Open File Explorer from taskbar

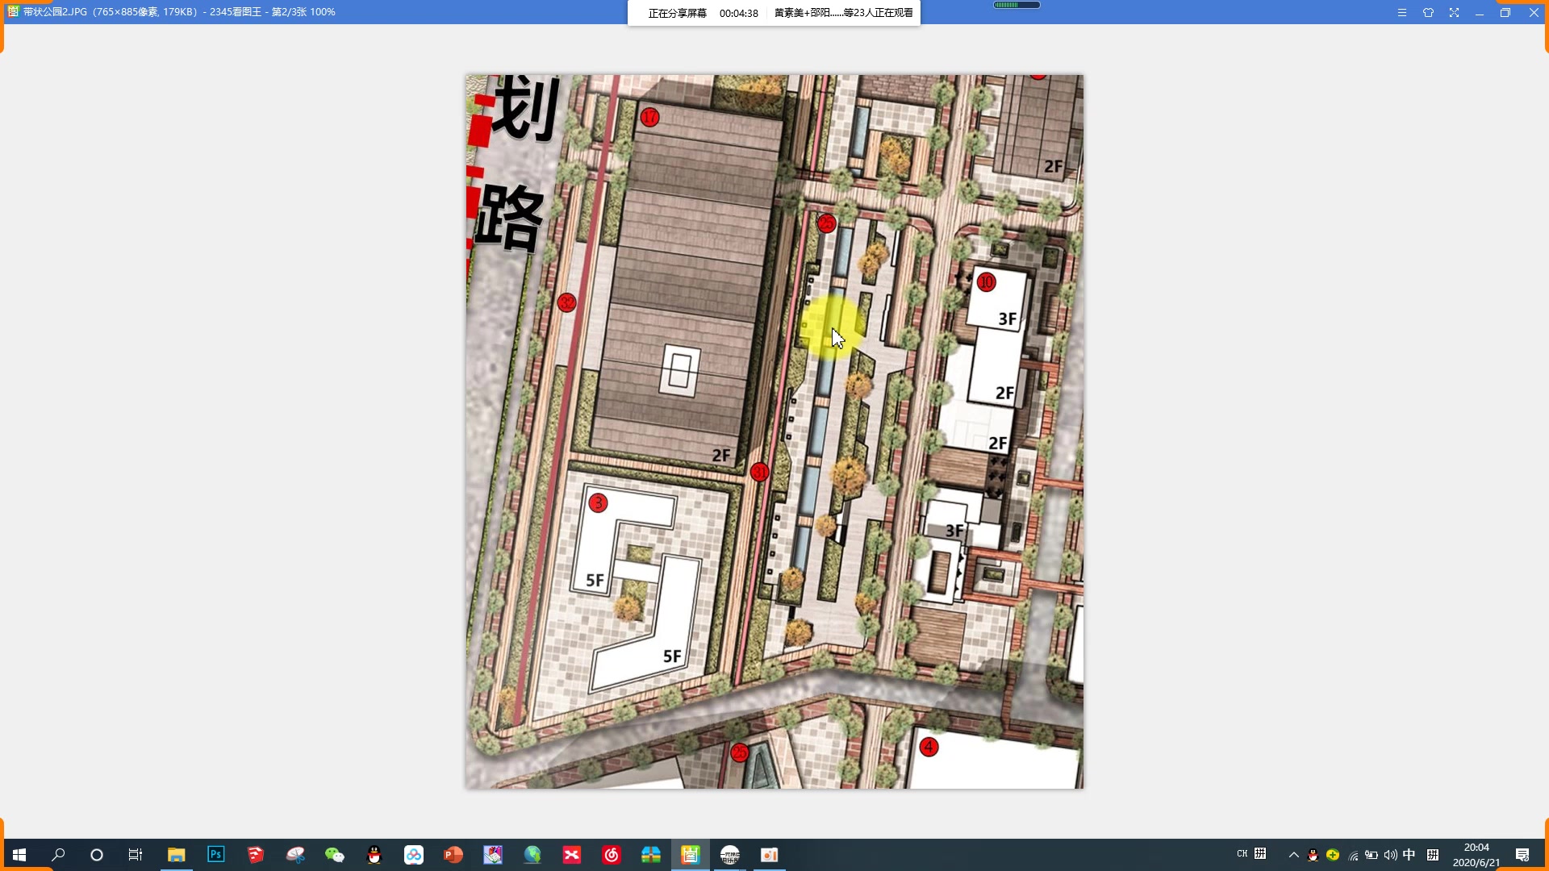coord(176,855)
